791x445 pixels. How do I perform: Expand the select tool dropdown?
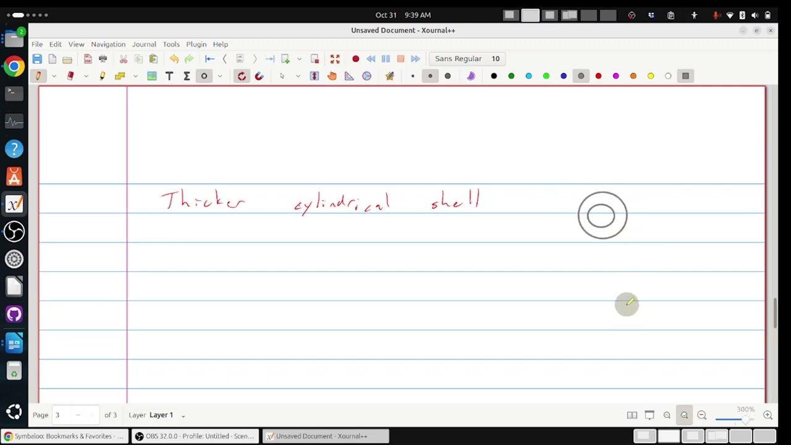tap(135, 76)
